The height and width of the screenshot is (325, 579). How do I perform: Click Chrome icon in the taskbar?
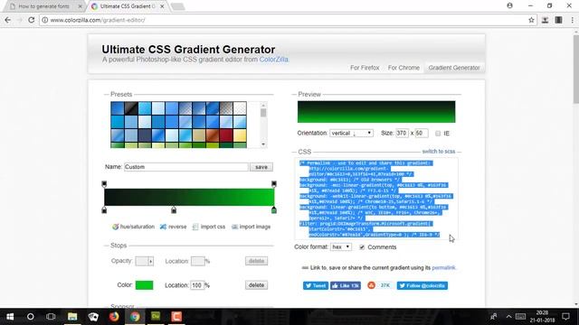(135, 317)
